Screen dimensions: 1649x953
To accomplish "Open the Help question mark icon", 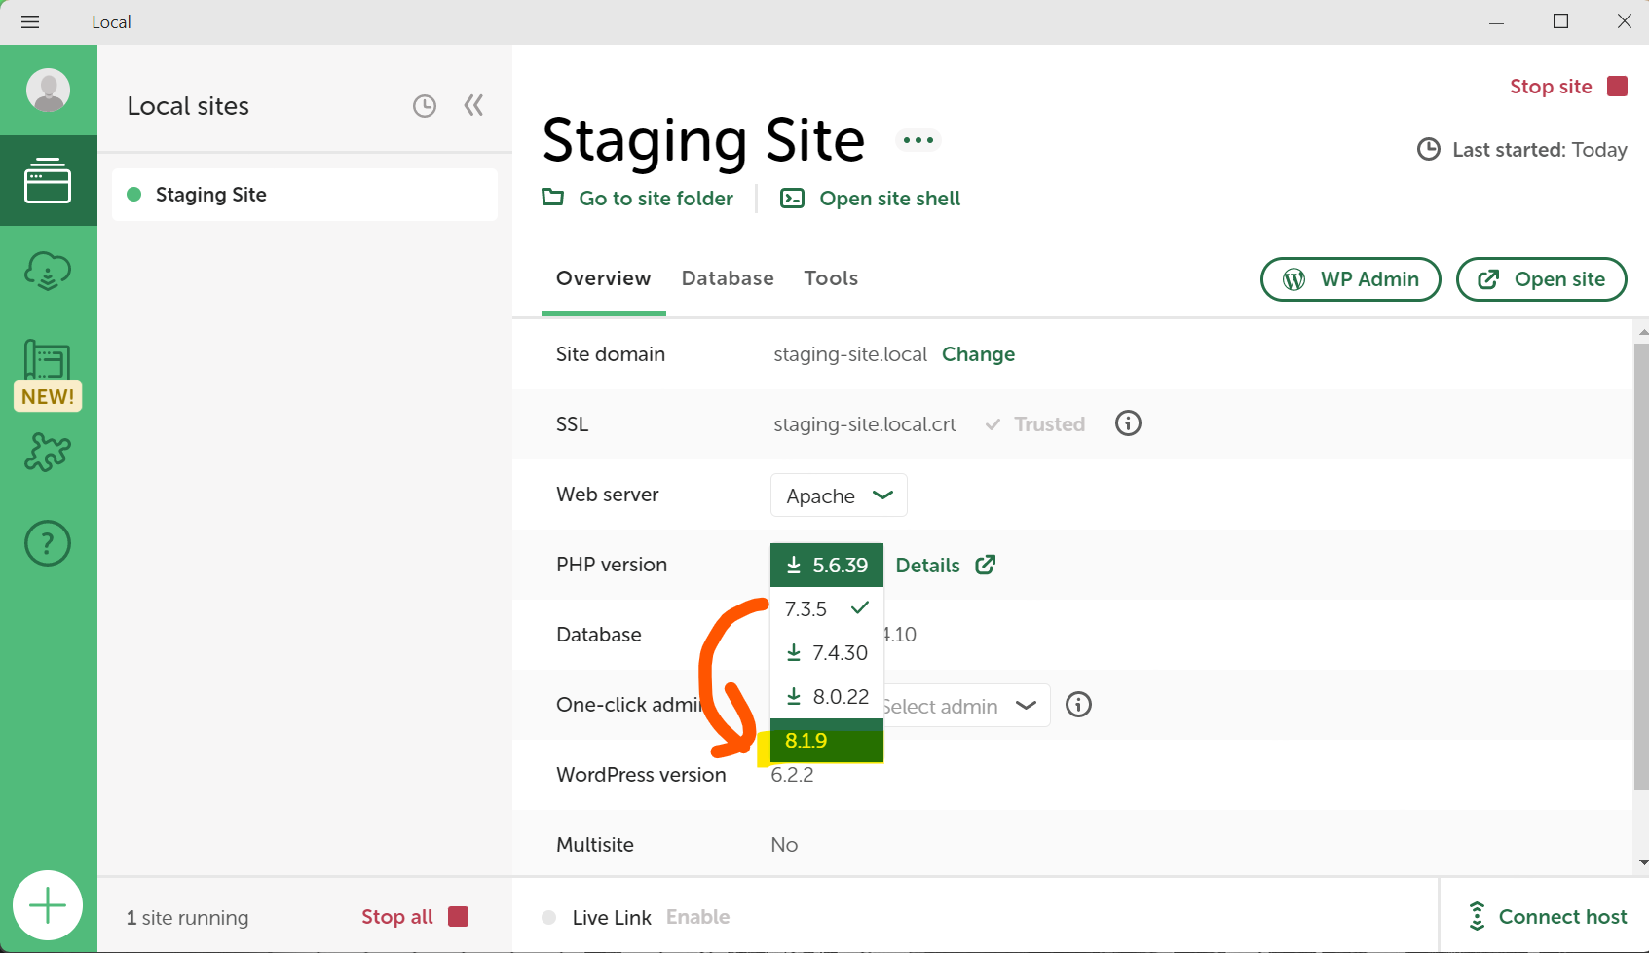I will [48, 543].
